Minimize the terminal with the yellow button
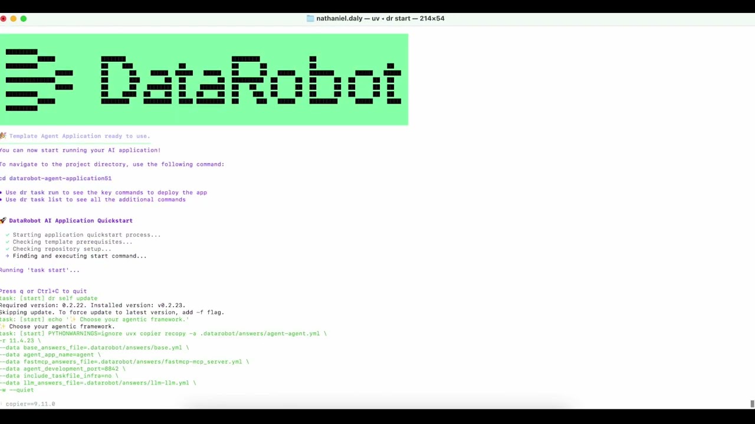Image resolution: width=755 pixels, height=424 pixels. click(13, 19)
